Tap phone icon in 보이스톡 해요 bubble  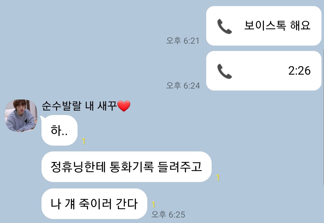coord(225,26)
